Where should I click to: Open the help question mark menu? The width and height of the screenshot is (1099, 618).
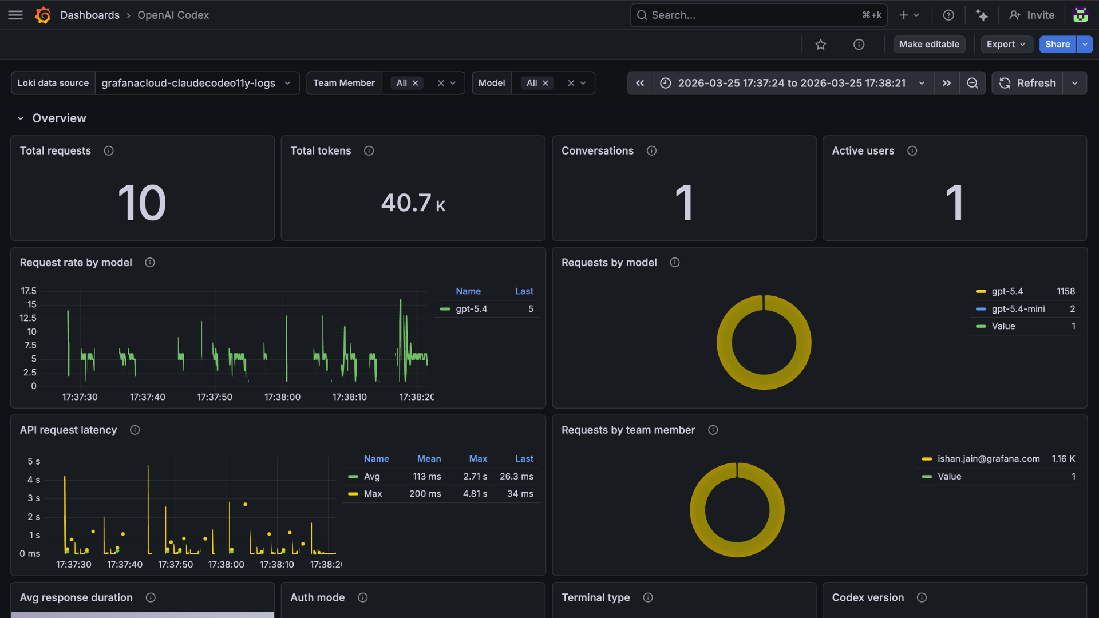948,15
